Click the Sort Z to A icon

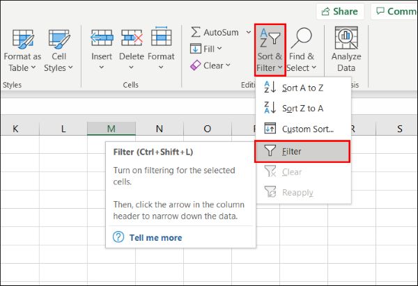click(270, 108)
